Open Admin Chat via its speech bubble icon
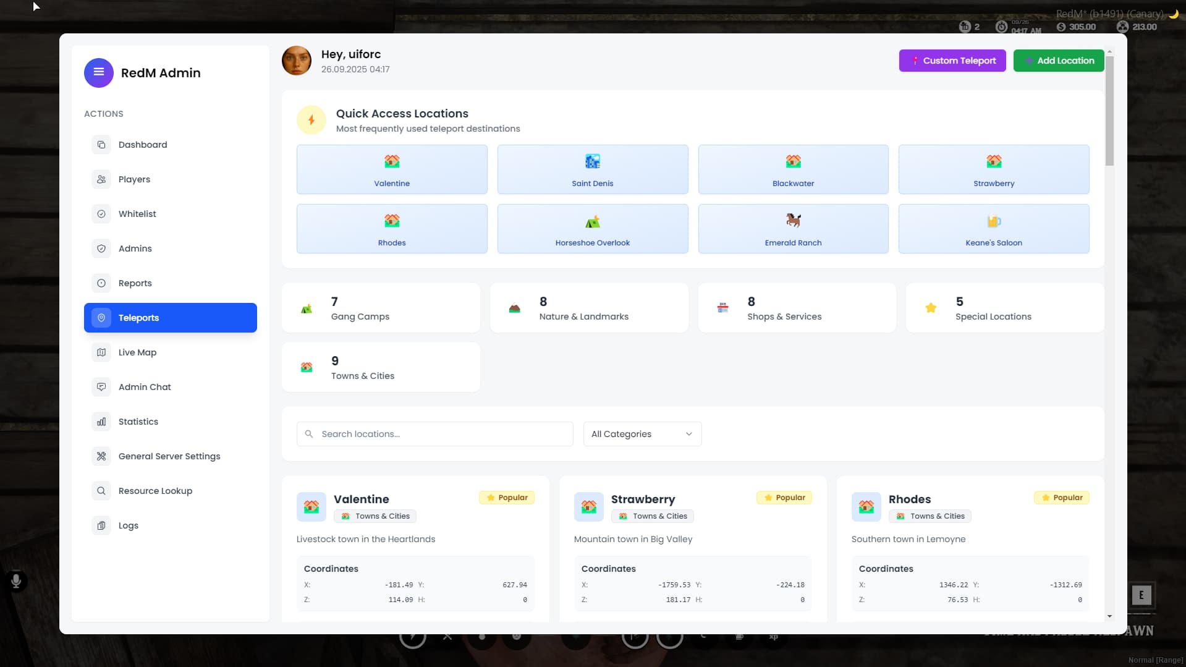The image size is (1186, 667). [101, 387]
